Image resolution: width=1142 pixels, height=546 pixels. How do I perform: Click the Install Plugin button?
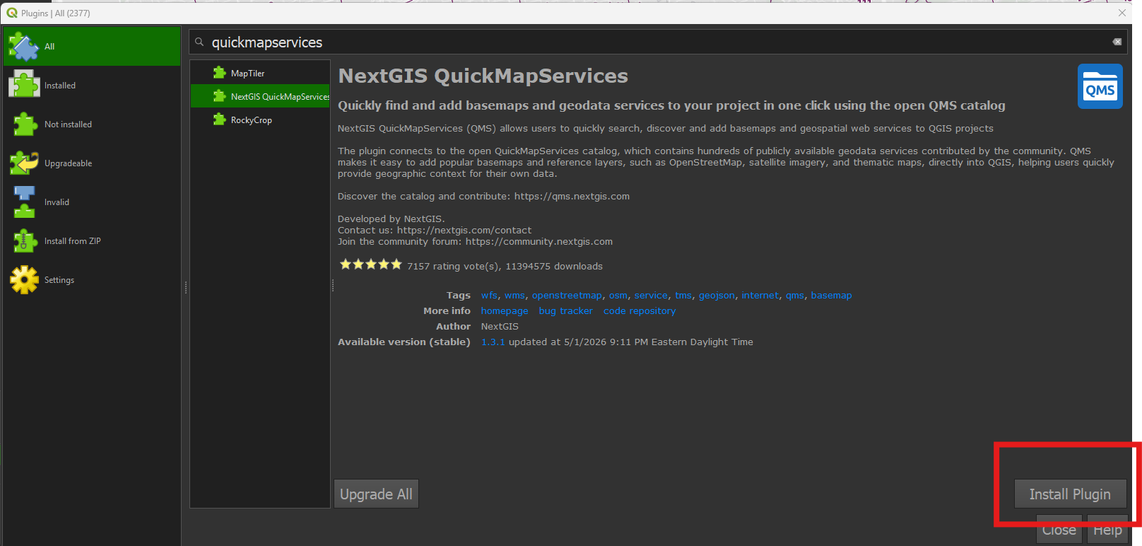[1070, 494]
